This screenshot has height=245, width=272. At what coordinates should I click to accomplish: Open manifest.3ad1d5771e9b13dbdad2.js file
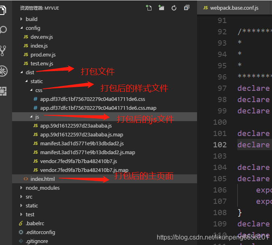104,143
